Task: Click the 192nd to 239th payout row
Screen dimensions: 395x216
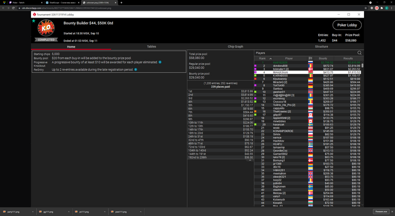Action: pos(221,157)
